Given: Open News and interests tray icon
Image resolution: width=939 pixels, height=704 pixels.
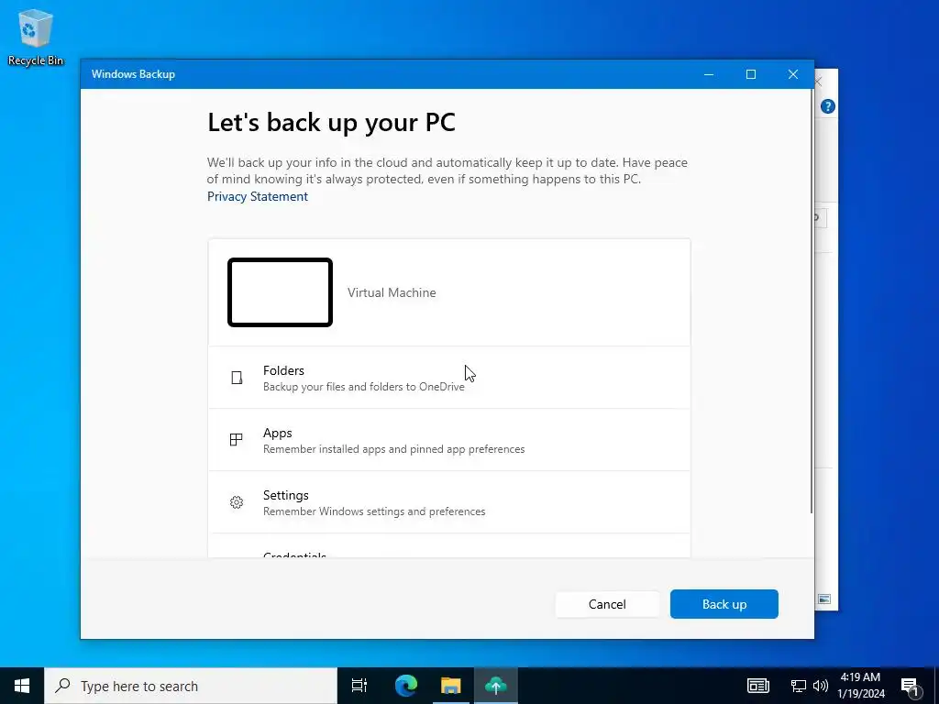Looking at the screenshot, I should click(x=758, y=686).
